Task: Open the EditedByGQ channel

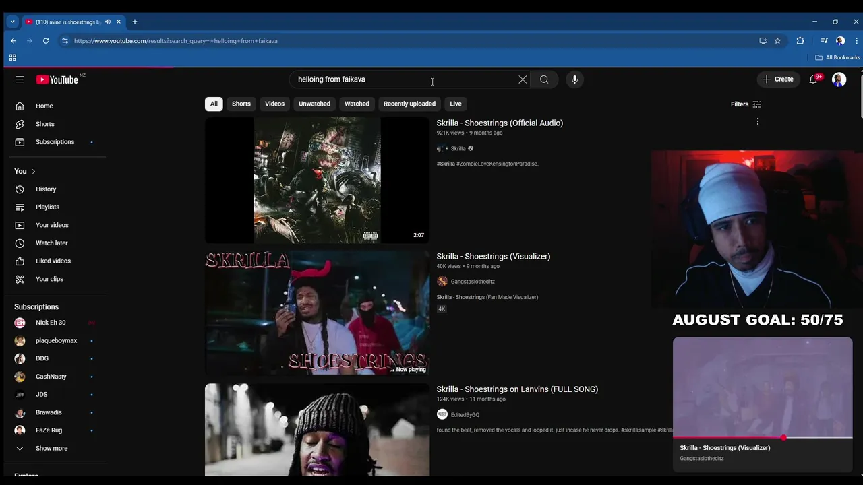Action: (465, 415)
